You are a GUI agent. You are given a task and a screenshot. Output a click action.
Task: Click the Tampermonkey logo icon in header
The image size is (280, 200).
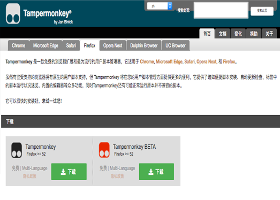(13, 13)
